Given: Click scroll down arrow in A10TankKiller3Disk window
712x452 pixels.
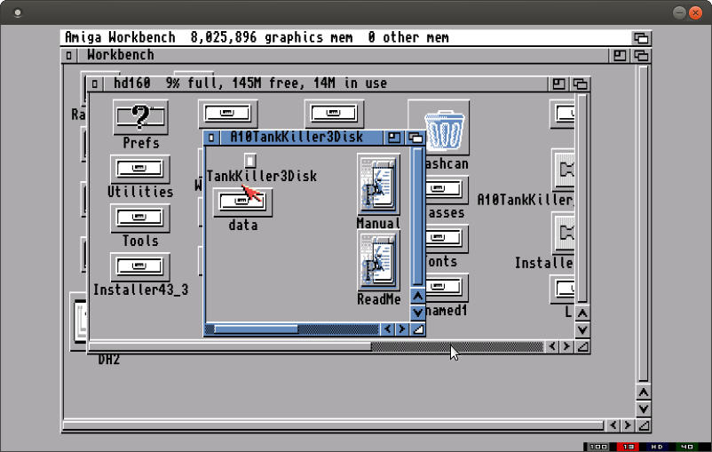Looking at the screenshot, I should point(418,313).
